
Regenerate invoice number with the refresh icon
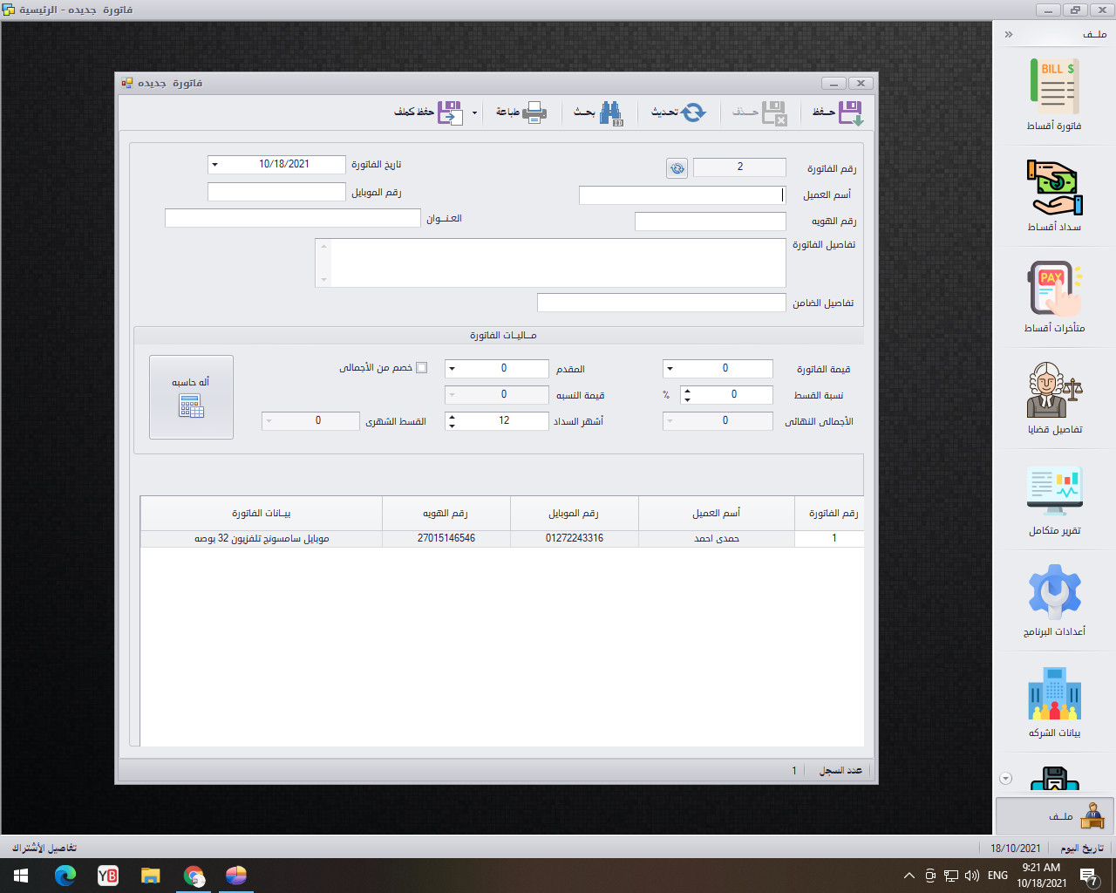click(677, 168)
